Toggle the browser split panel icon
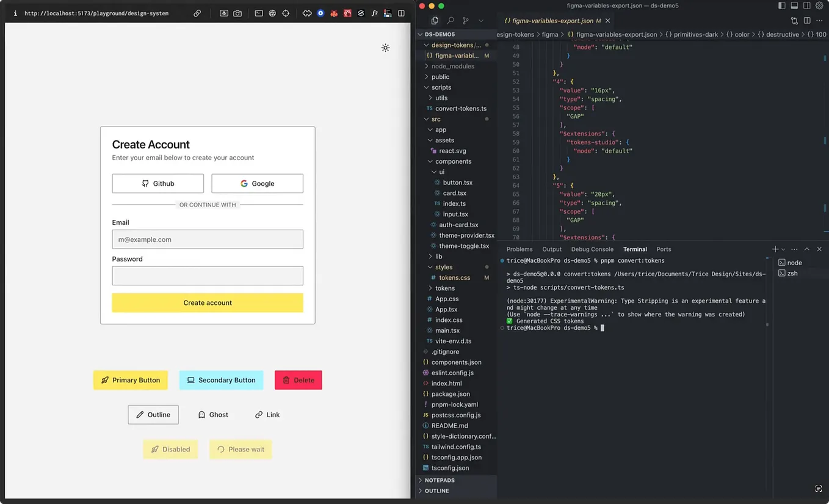This screenshot has height=504, width=829. 401,13
